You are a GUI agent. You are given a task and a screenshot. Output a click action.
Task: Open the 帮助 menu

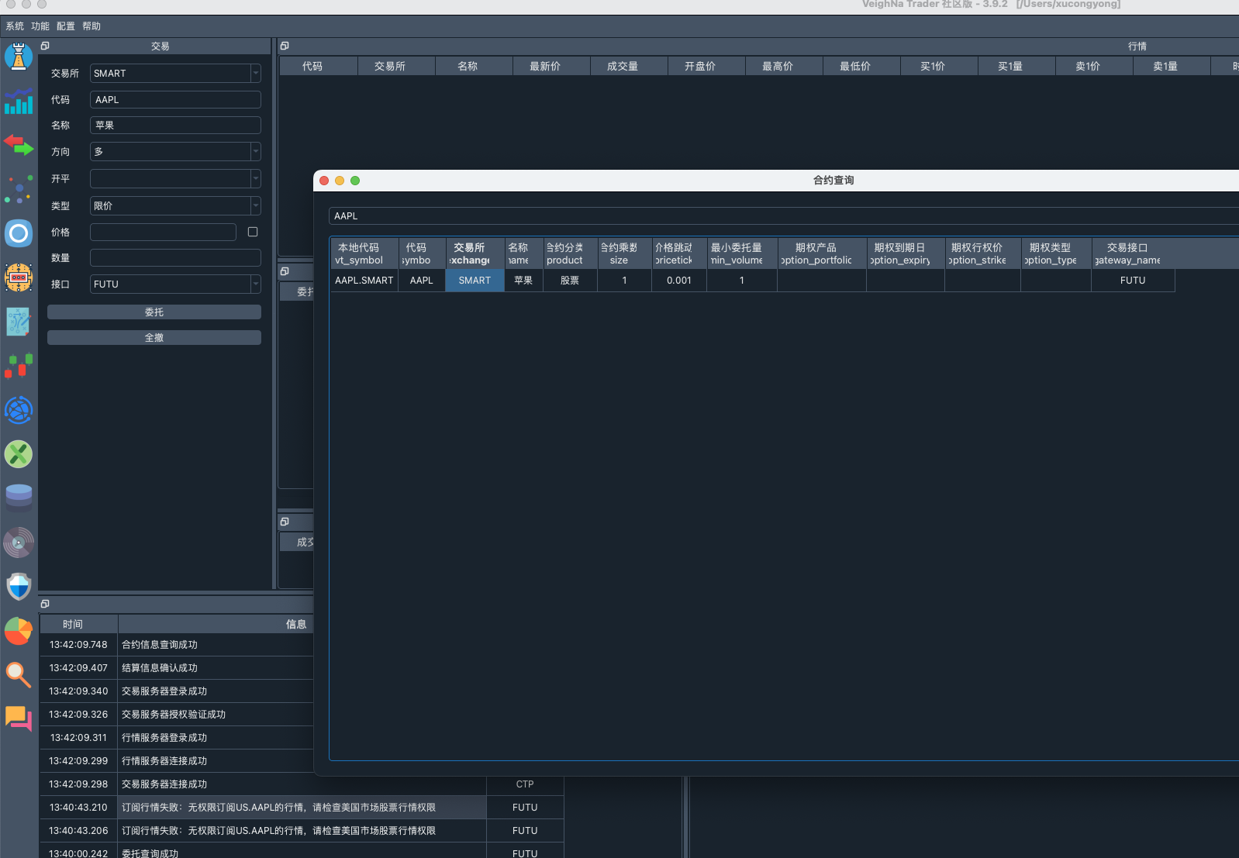[91, 26]
